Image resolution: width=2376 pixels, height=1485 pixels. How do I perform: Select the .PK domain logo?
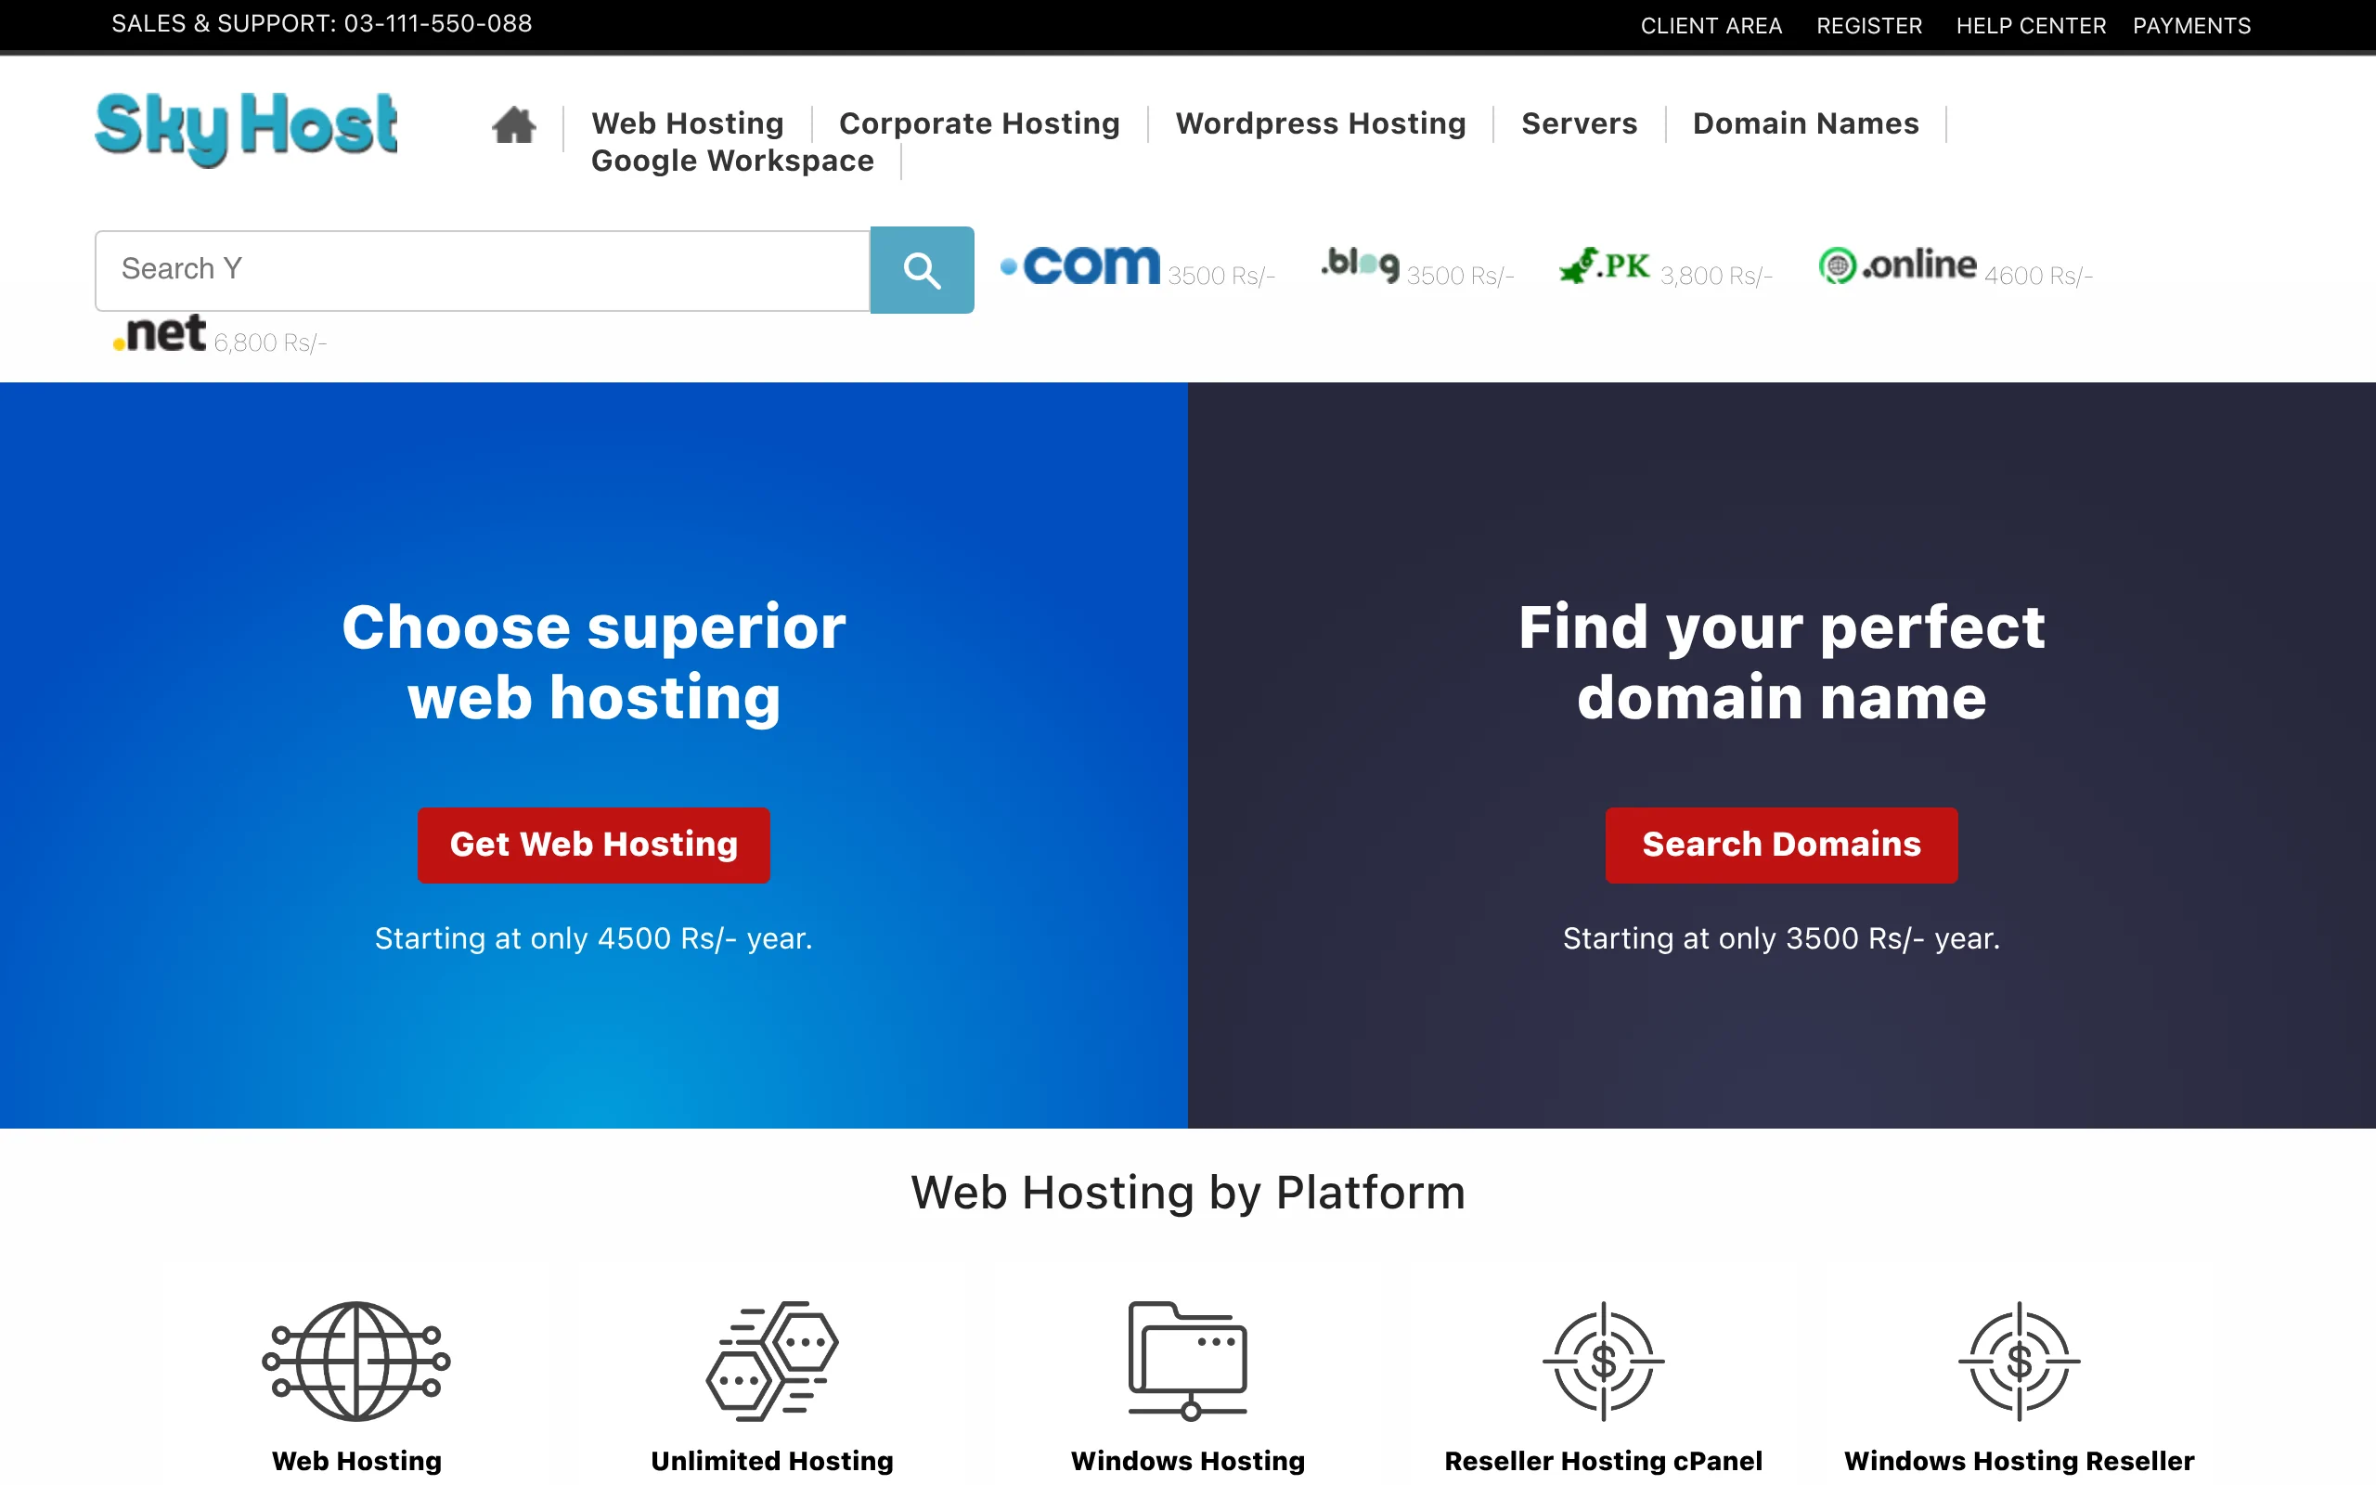[x=1605, y=265]
